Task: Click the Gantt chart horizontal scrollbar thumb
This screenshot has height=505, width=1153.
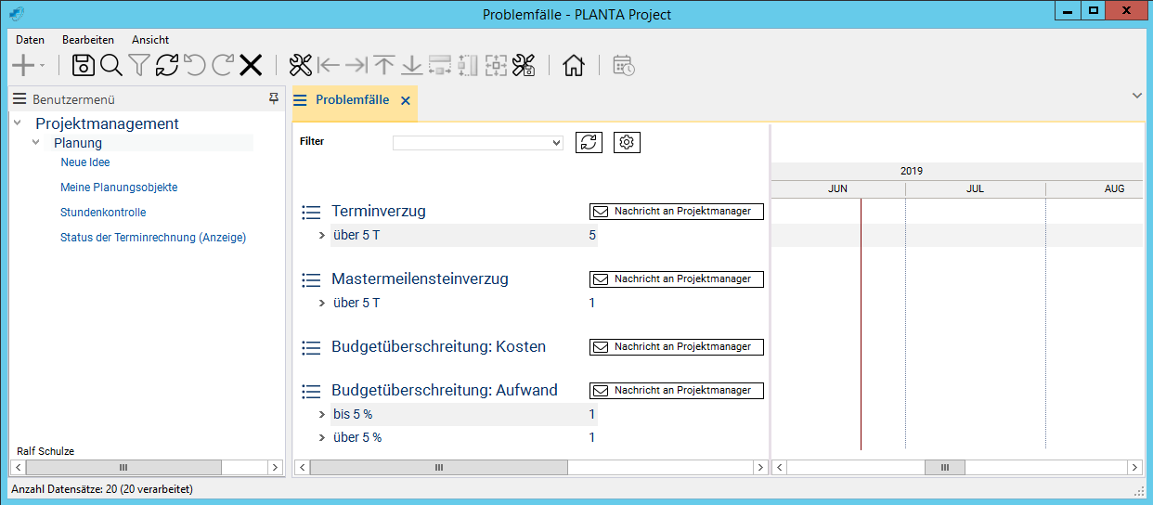Action: tap(945, 468)
